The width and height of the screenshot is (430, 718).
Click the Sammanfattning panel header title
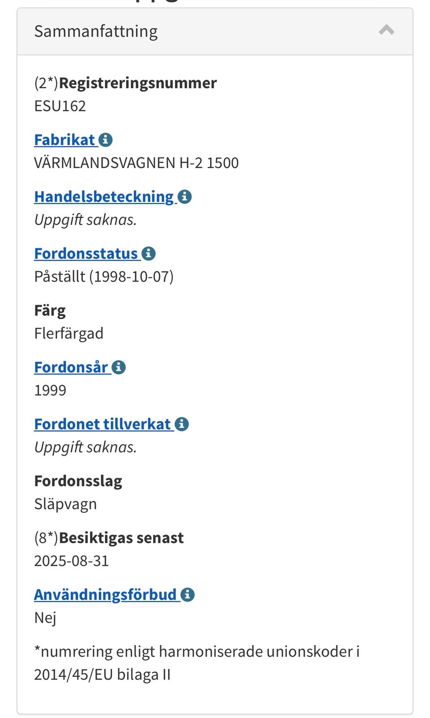pos(96,31)
